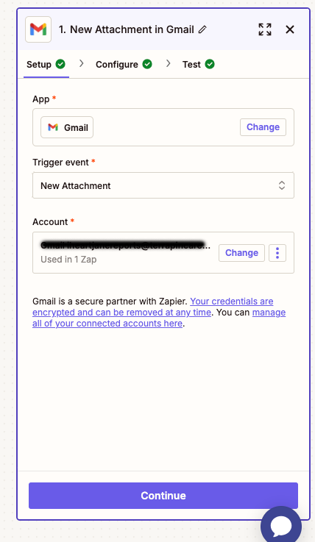Click green checkmark beside Test
The width and height of the screenshot is (315, 542).
point(210,64)
